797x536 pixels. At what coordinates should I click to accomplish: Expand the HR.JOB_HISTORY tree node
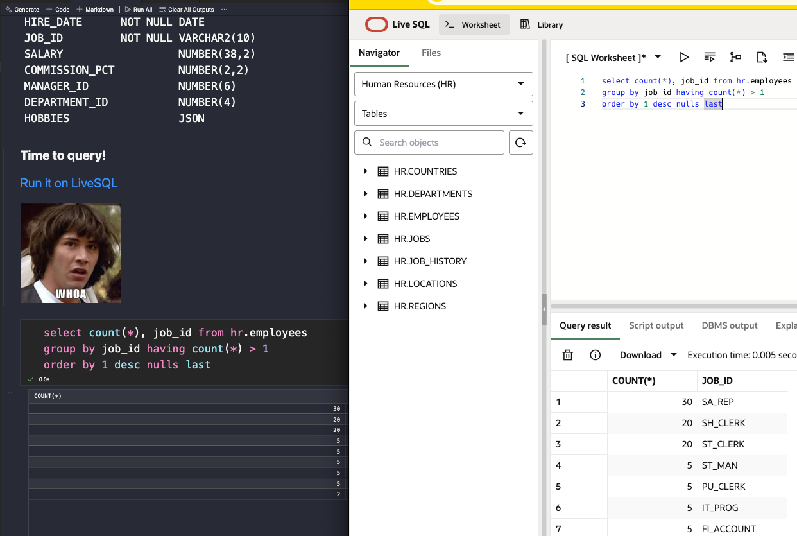(x=366, y=261)
